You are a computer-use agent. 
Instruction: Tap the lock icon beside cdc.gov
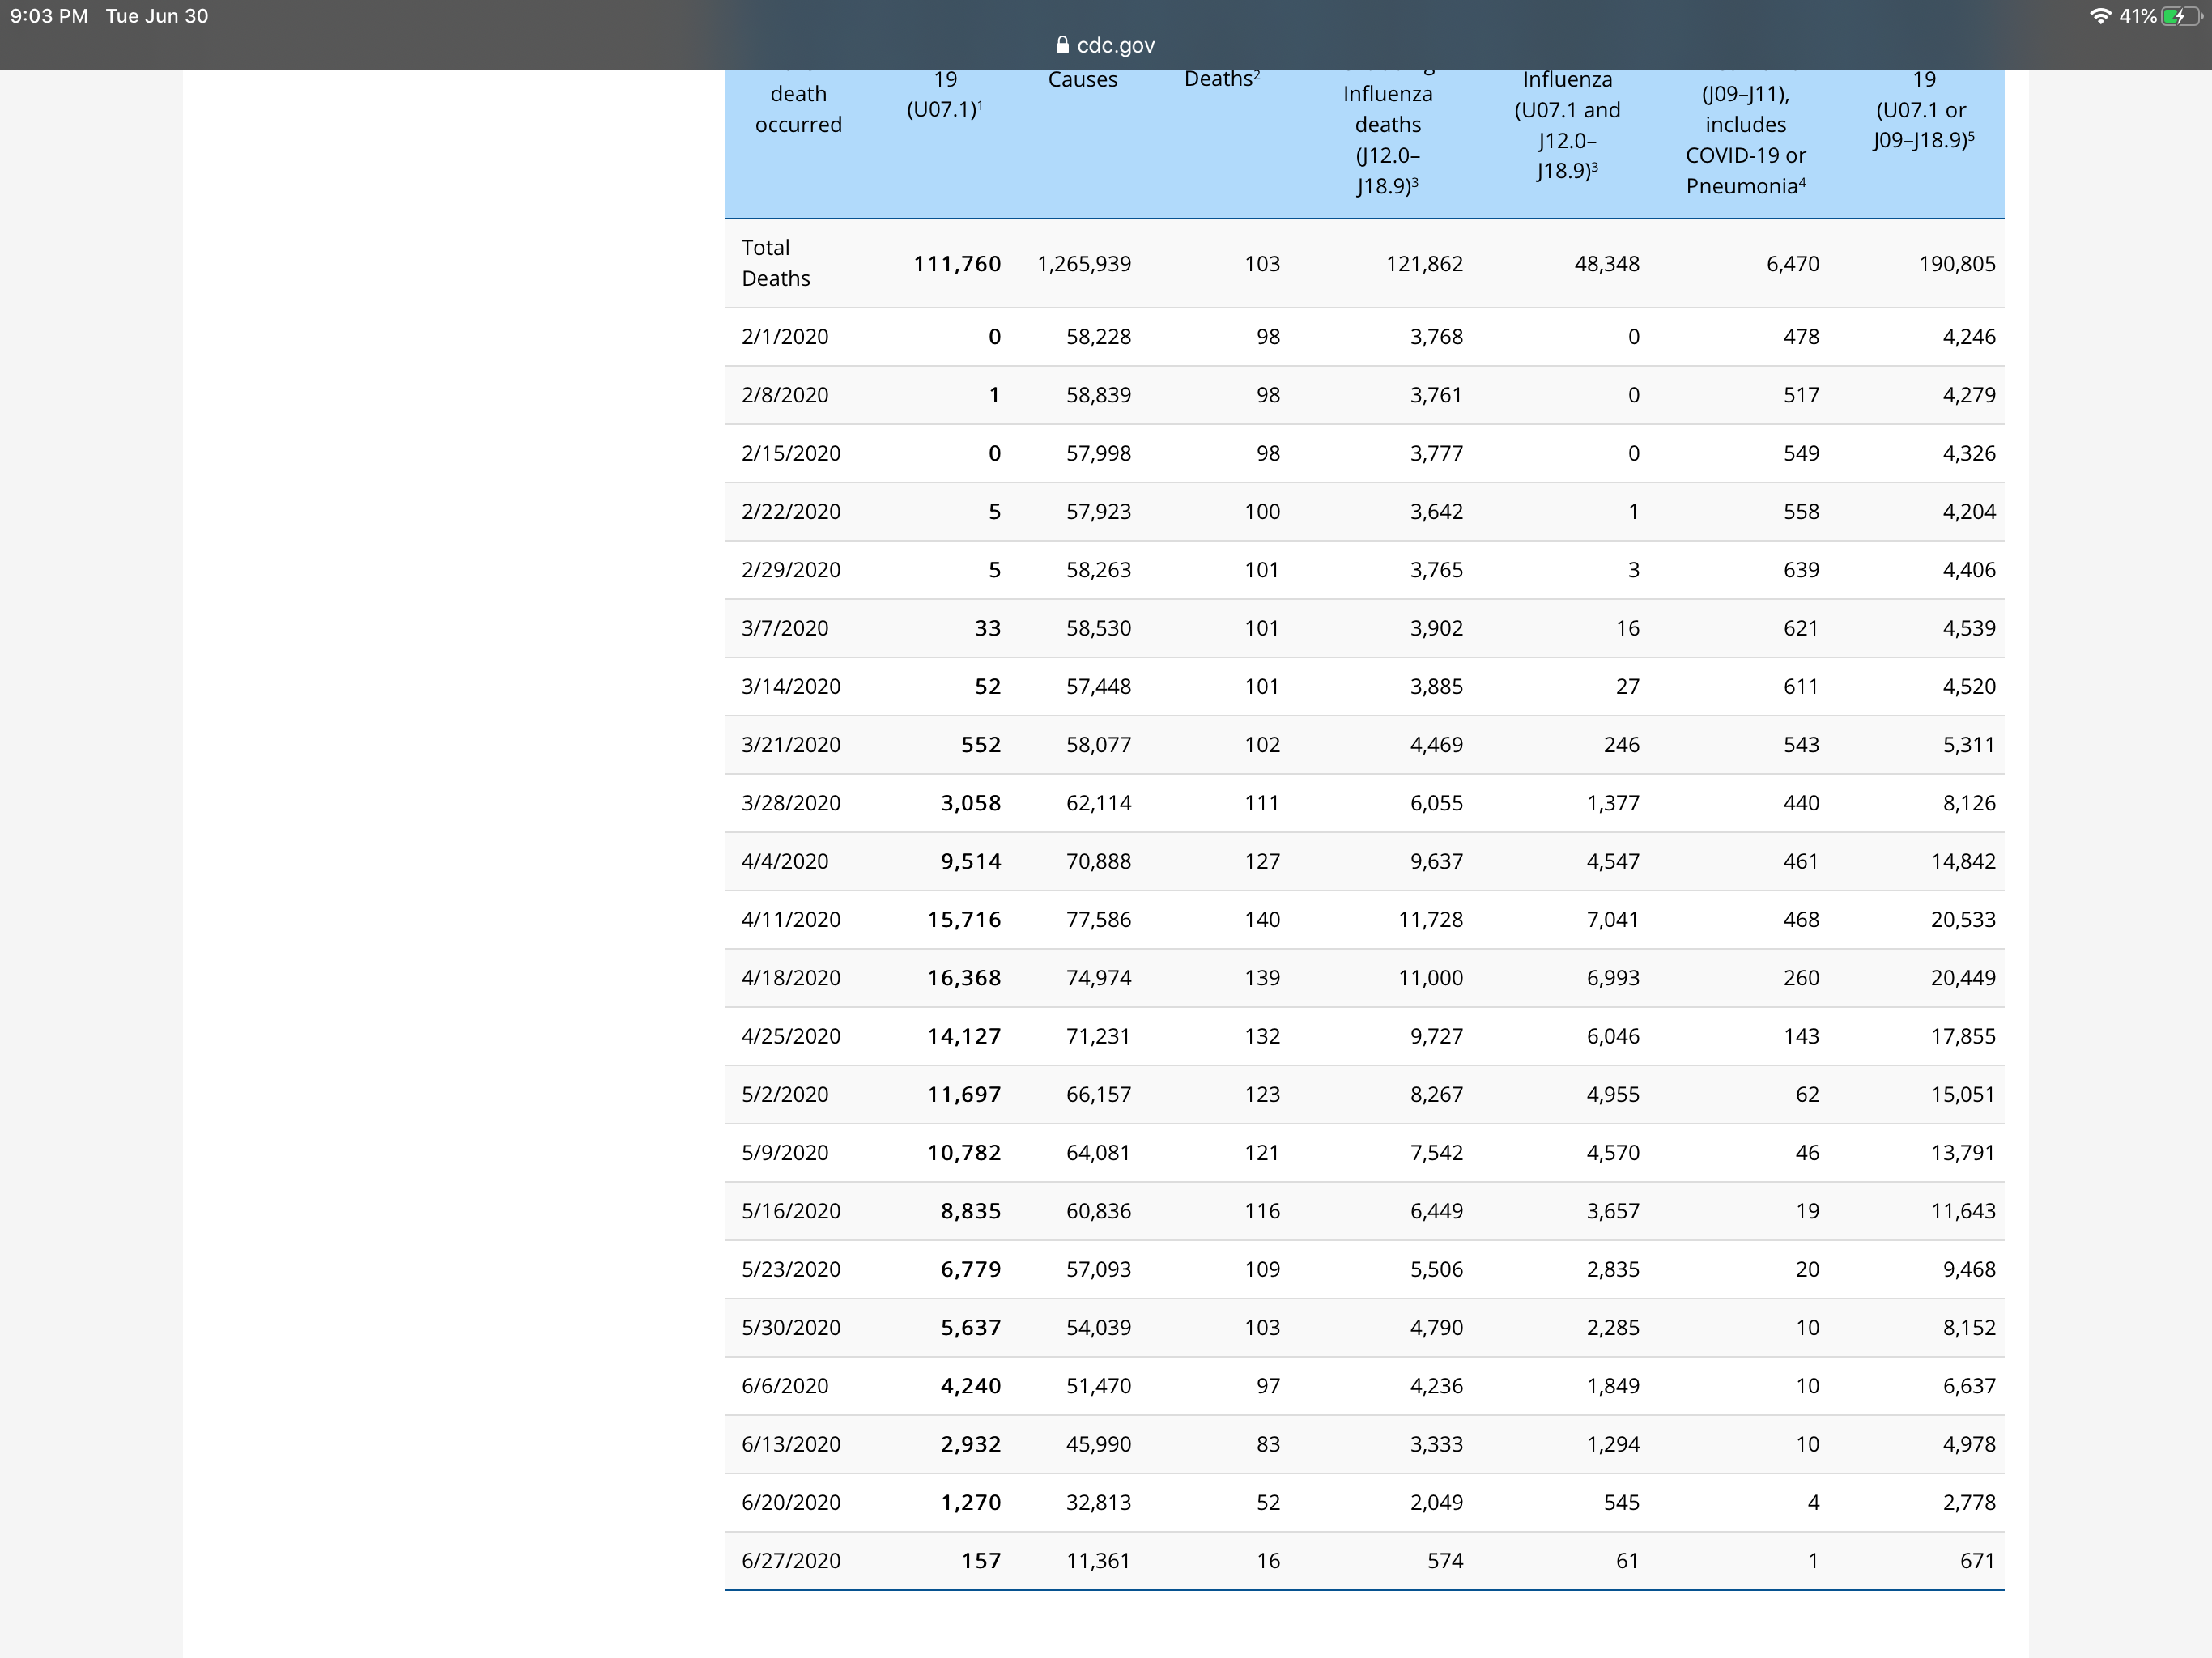[1062, 45]
